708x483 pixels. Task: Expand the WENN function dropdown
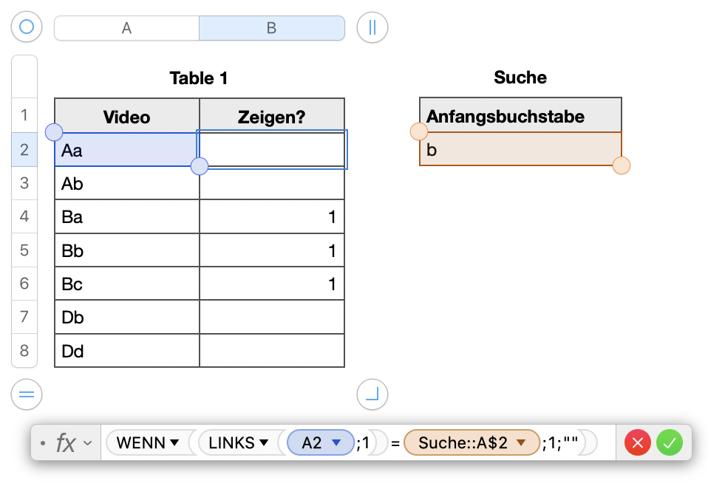point(174,443)
